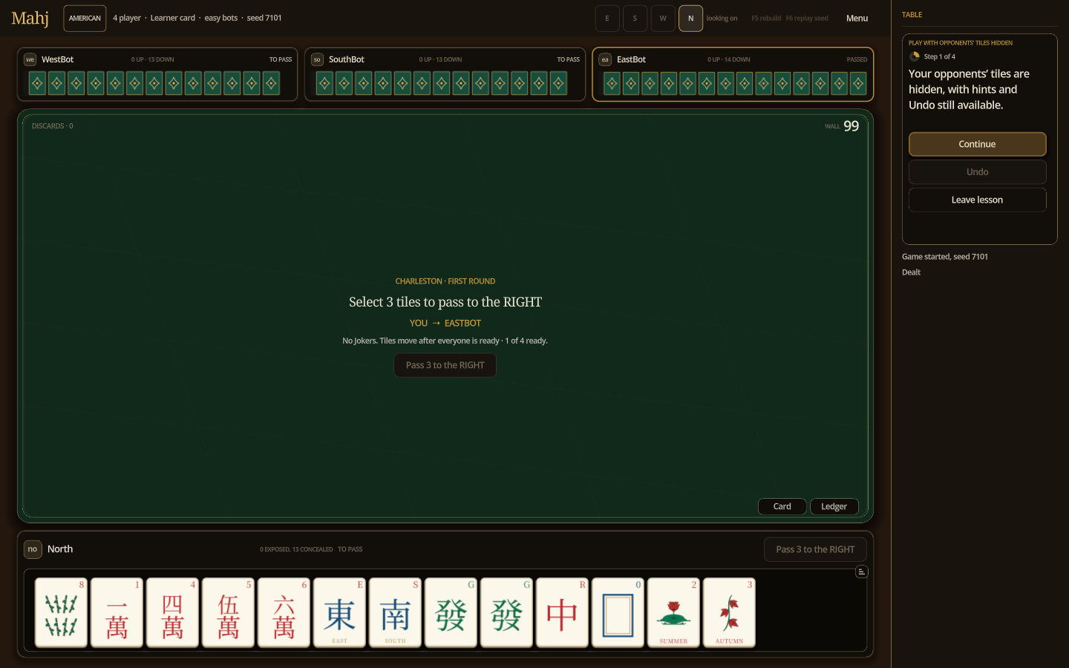Switch view to South seat (S)
Viewport: 1069px width, 668px height.
pyautogui.click(x=635, y=19)
